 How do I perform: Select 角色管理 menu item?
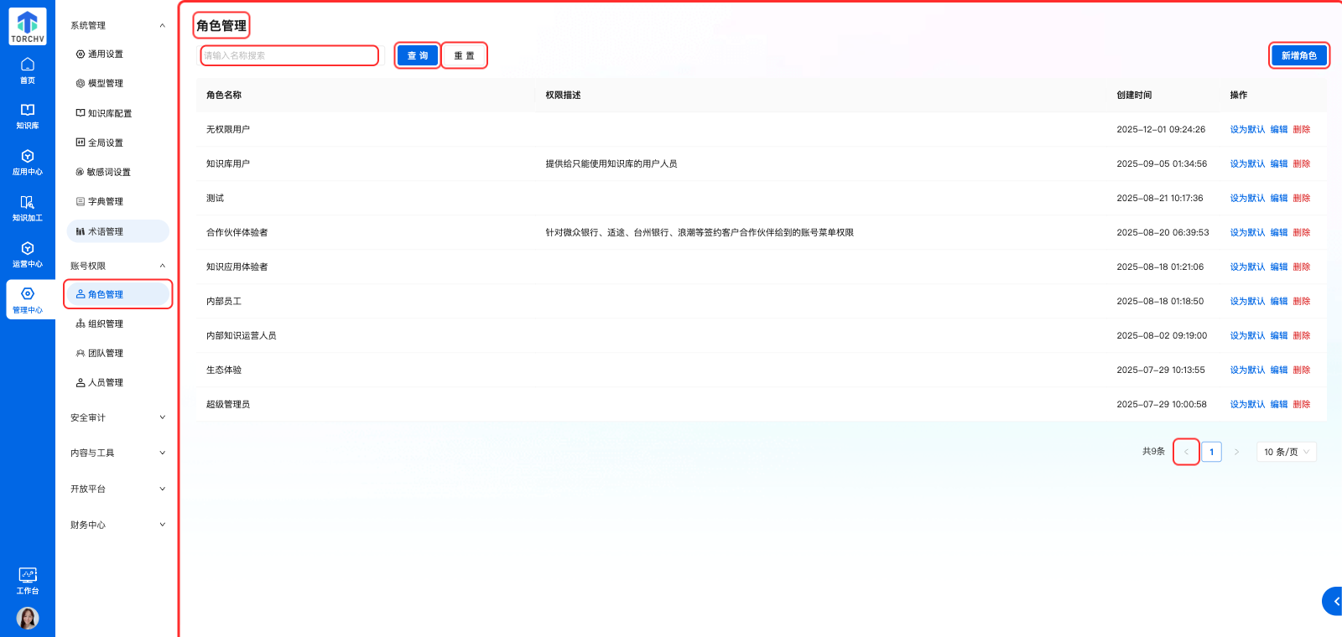click(x=117, y=294)
